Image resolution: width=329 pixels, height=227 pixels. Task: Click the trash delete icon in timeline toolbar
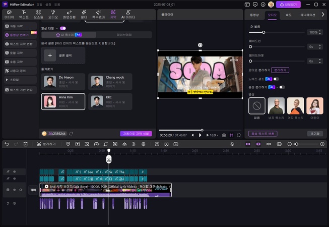pyautogui.click(x=25, y=144)
